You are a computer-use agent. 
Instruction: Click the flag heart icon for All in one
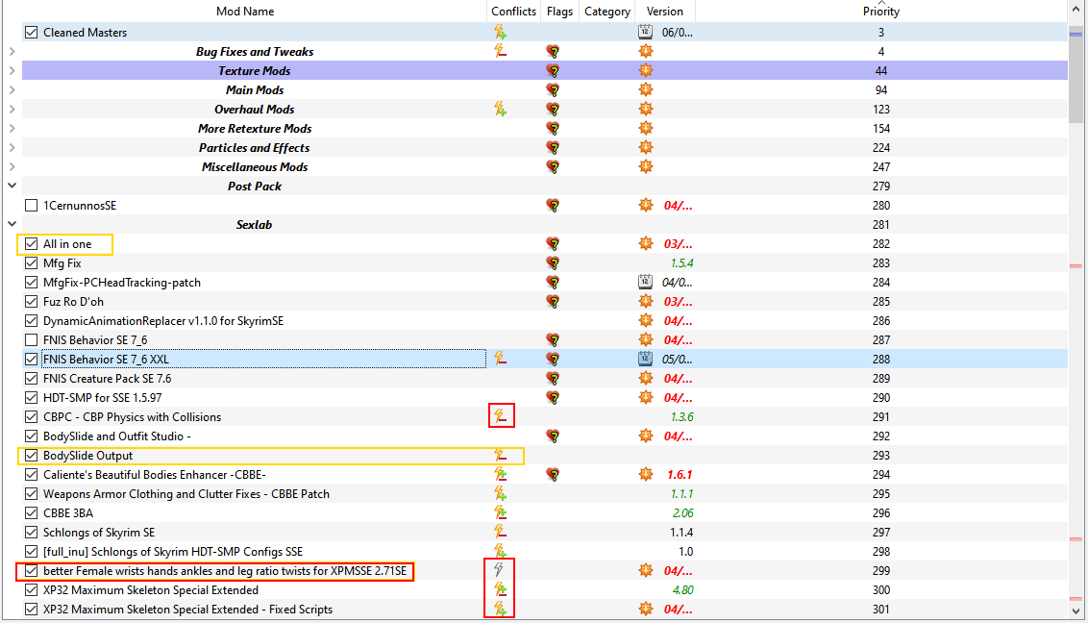tap(553, 243)
